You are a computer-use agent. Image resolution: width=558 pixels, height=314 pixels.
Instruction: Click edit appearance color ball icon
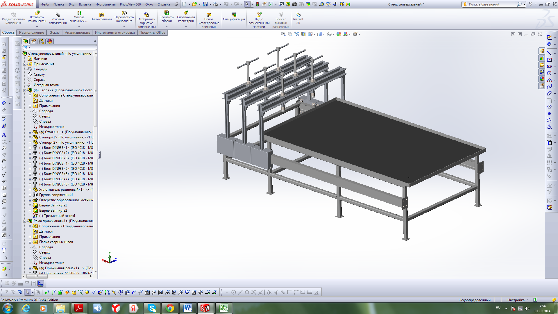click(x=339, y=34)
